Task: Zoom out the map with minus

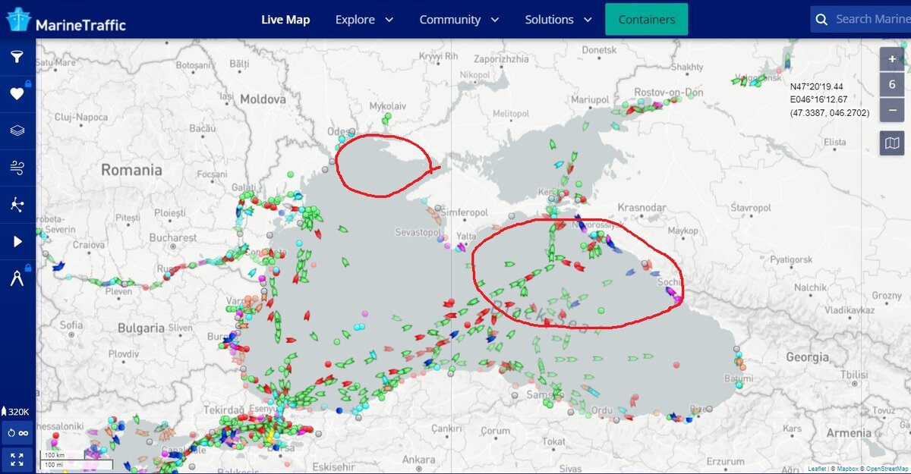Action: tap(892, 109)
